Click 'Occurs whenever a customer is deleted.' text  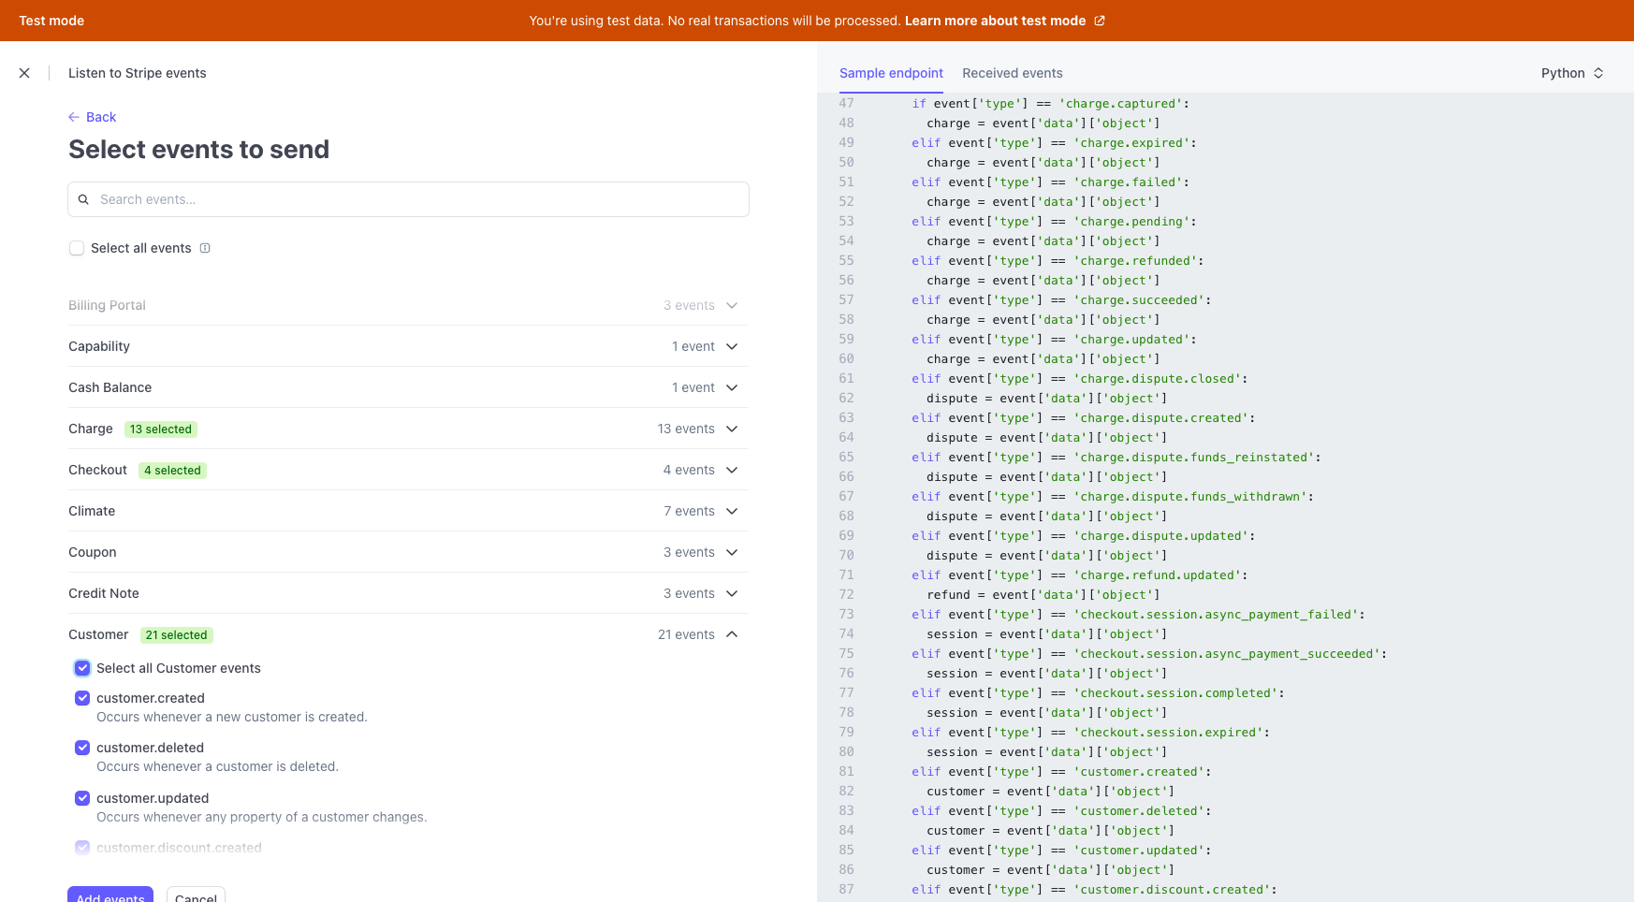pos(217,766)
